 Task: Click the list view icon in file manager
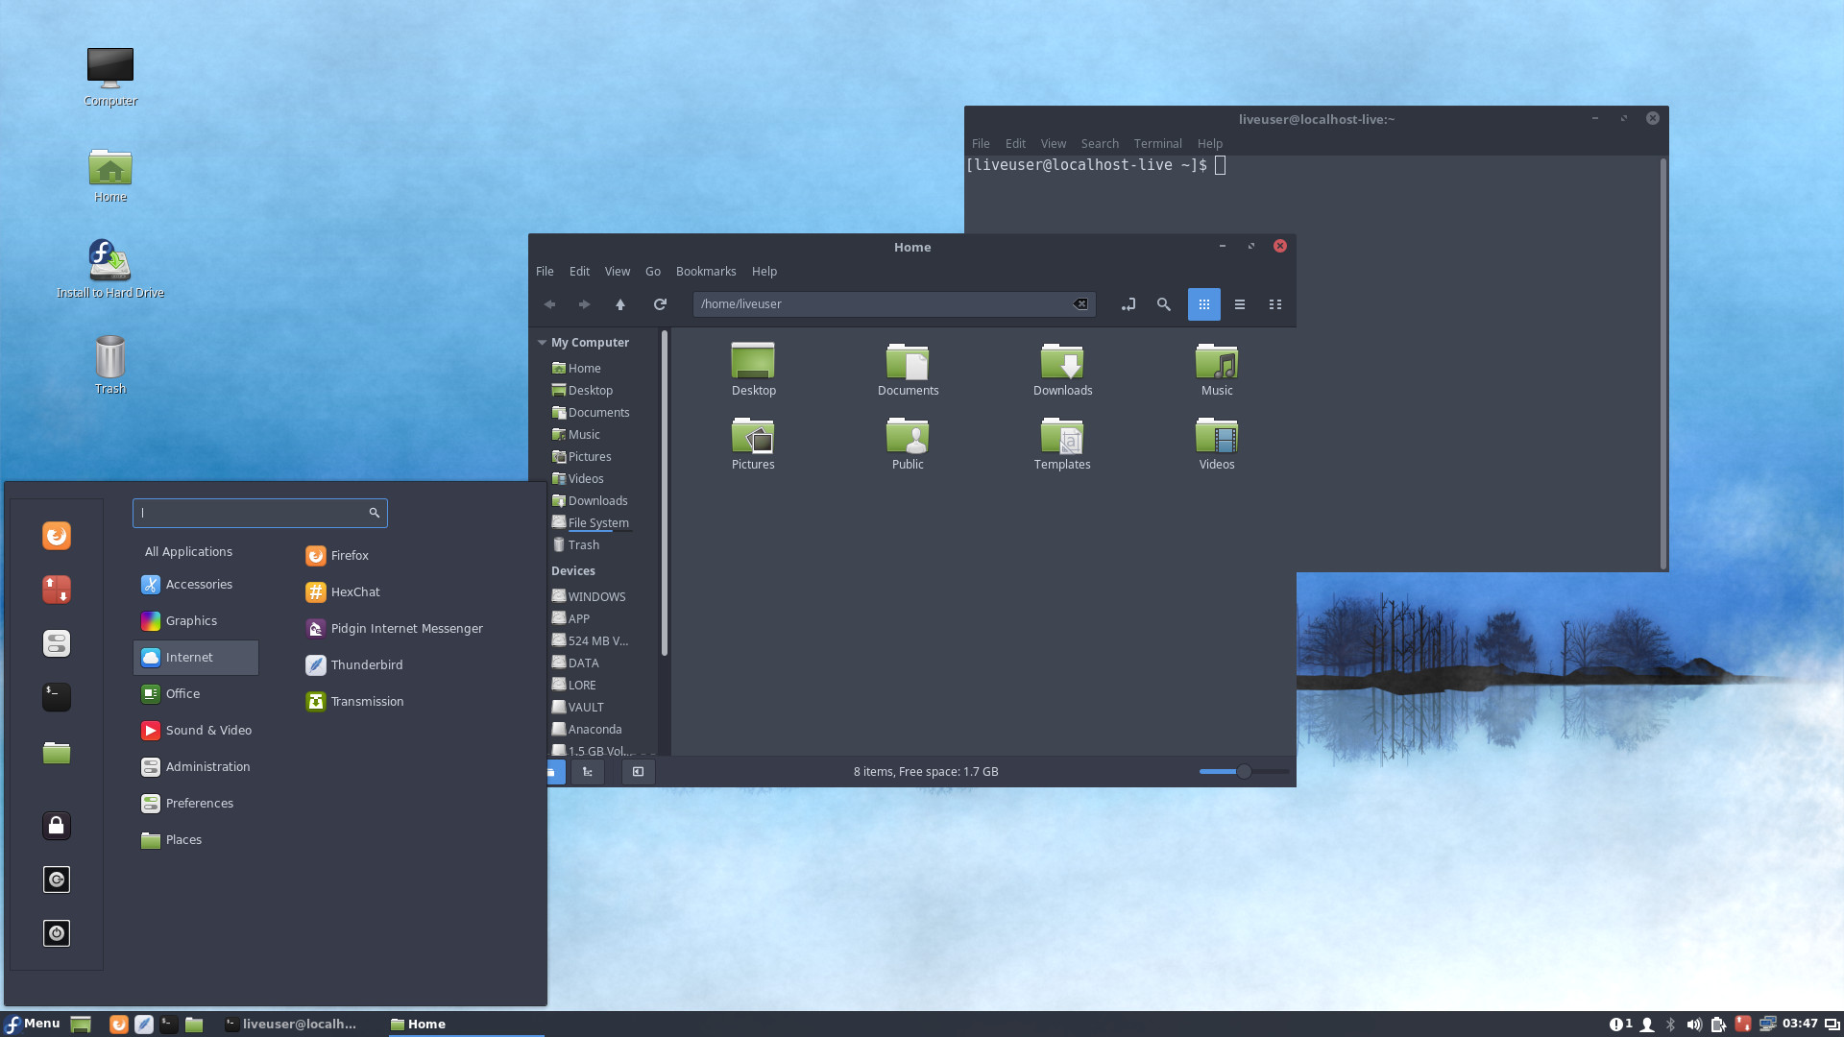coord(1239,303)
